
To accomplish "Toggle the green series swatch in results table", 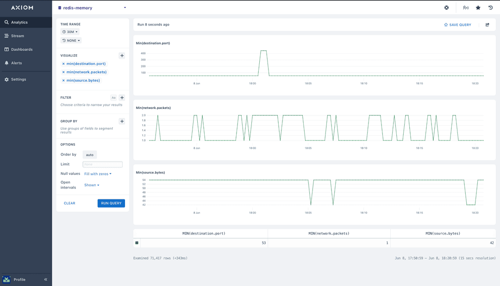I will [137, 242].
